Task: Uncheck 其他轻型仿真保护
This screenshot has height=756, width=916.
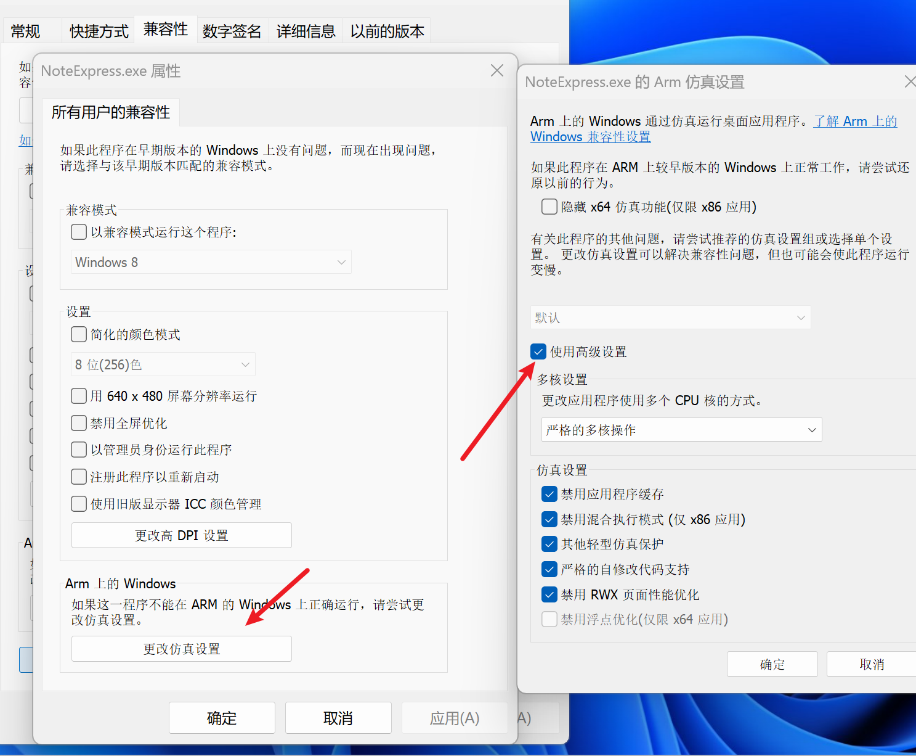Action: (x=549, y=544)
